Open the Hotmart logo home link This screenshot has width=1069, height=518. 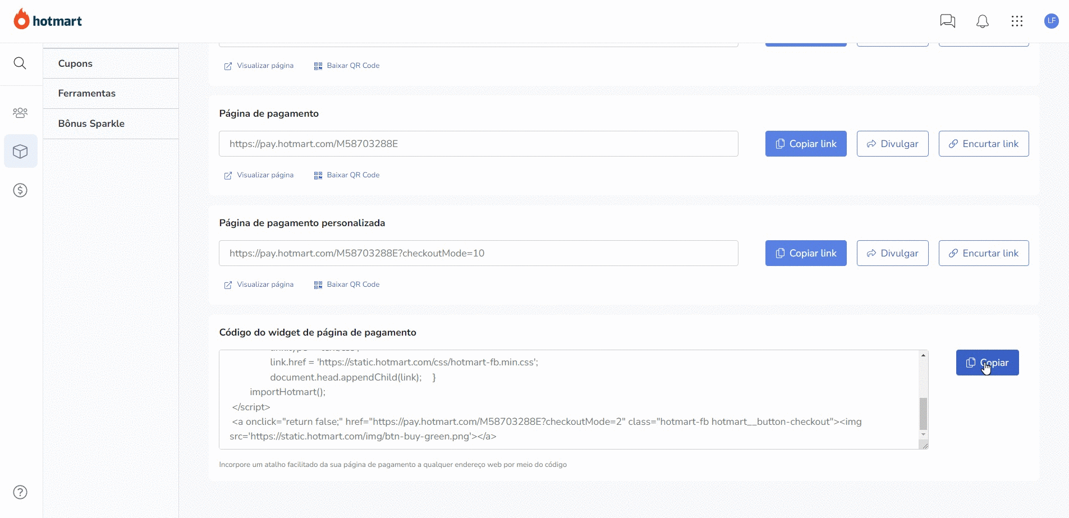(48, 20)
